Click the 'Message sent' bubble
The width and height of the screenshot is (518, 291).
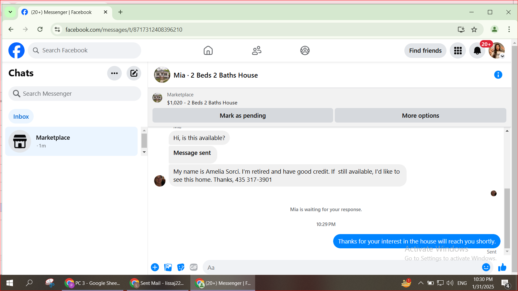[193, 154]
